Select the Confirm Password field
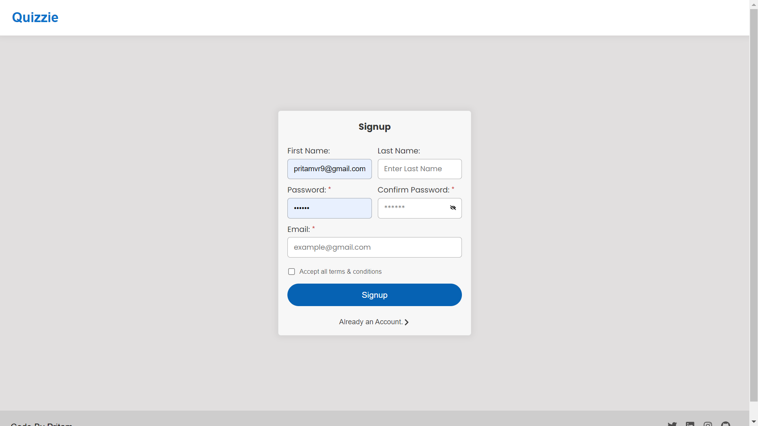The image size is (758, 426). click(x=419, y=208)
